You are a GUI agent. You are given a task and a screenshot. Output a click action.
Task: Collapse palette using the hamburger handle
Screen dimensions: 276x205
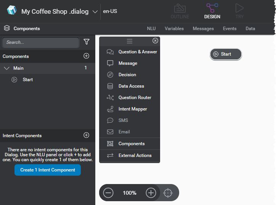coord(130,41)
